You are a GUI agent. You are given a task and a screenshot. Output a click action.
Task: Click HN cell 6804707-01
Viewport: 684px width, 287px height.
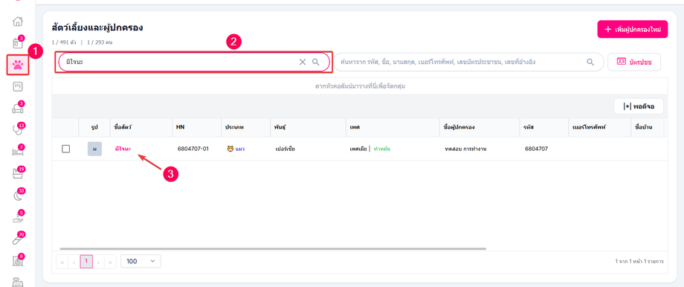pyautogui.click(x=193, y=149)
